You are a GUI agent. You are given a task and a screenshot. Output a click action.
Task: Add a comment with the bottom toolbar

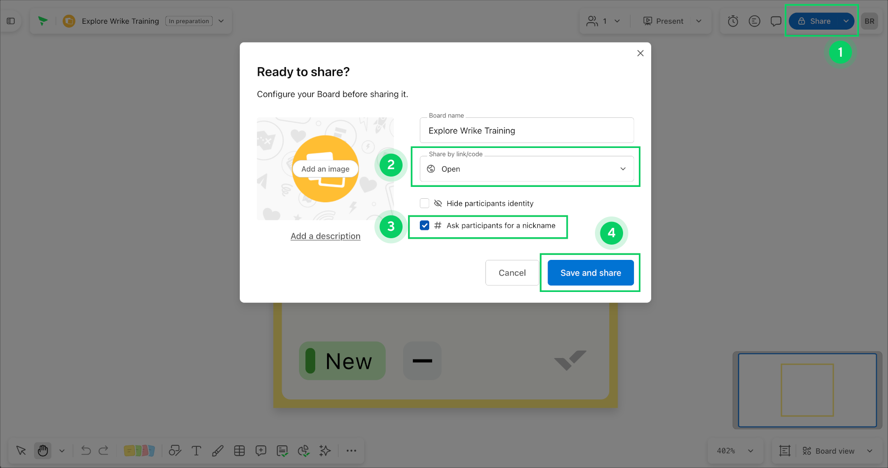click(261, 451)
